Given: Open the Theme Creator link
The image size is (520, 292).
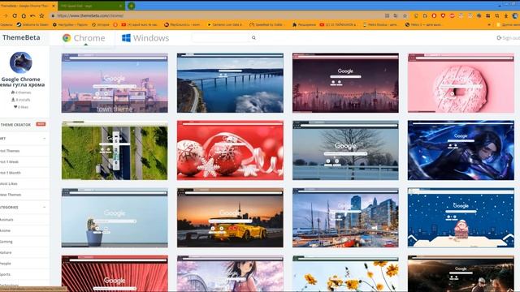Looking at the screenshot, I should [15, 125].
